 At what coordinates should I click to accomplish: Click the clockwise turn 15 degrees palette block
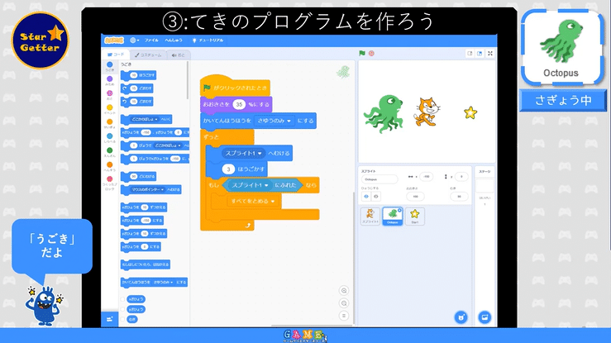click(x=136, y=88)
